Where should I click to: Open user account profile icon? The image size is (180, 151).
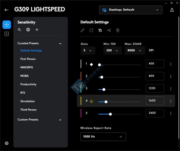172,10
